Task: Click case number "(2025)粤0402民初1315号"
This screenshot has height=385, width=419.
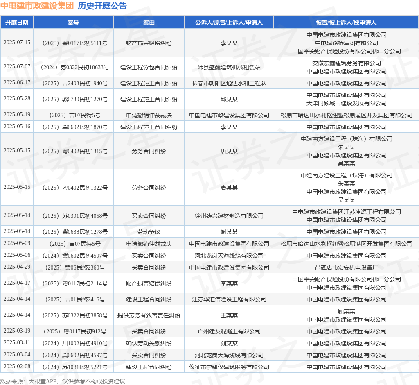Action: click(x=73, y=151)
